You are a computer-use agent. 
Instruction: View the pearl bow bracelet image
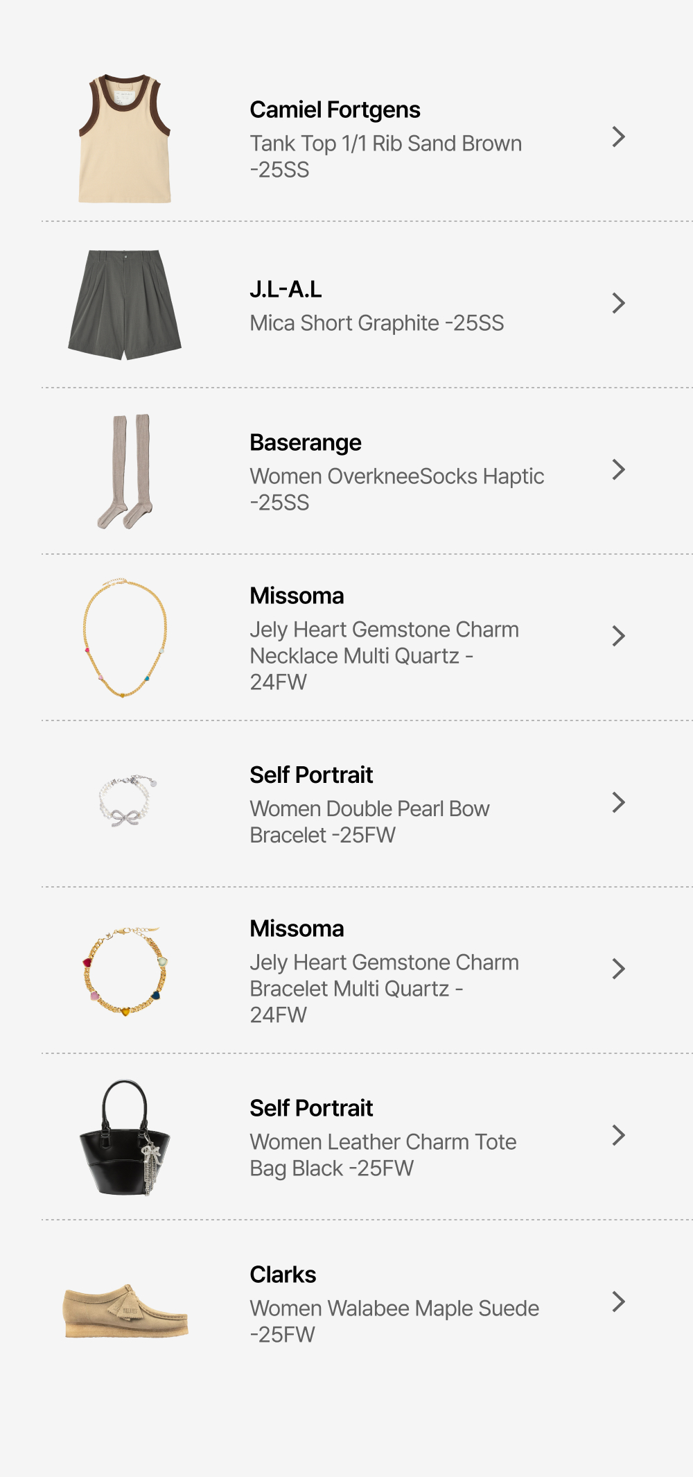pyautogui.click(x=127, y=802)
